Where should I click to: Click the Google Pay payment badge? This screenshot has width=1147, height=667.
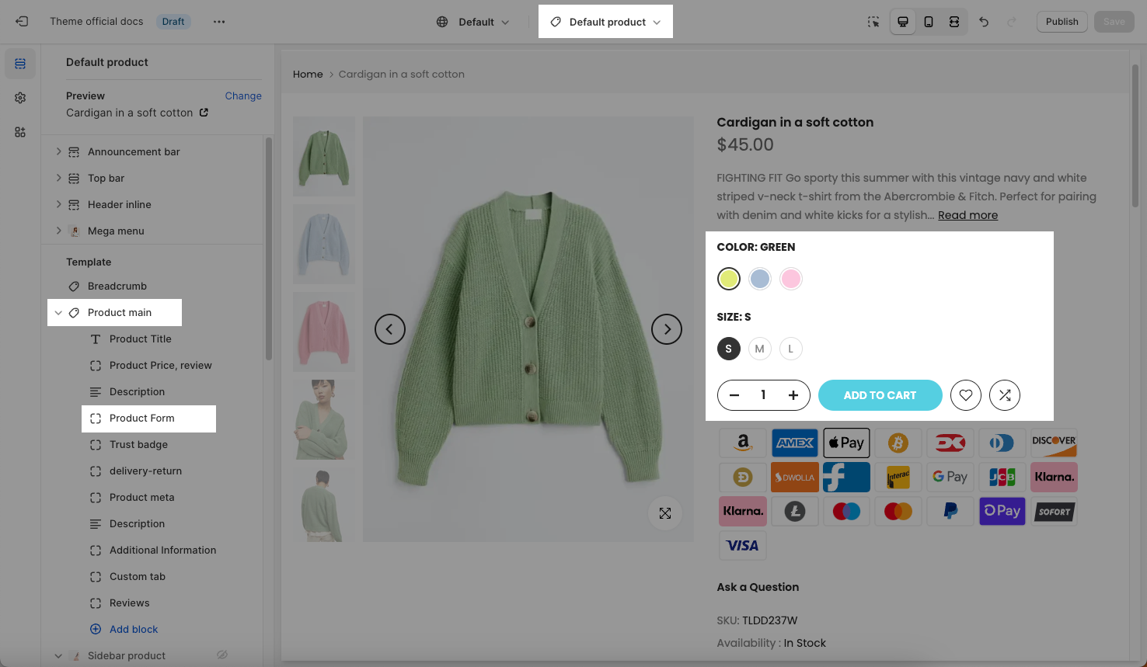[x=950, y=478]
